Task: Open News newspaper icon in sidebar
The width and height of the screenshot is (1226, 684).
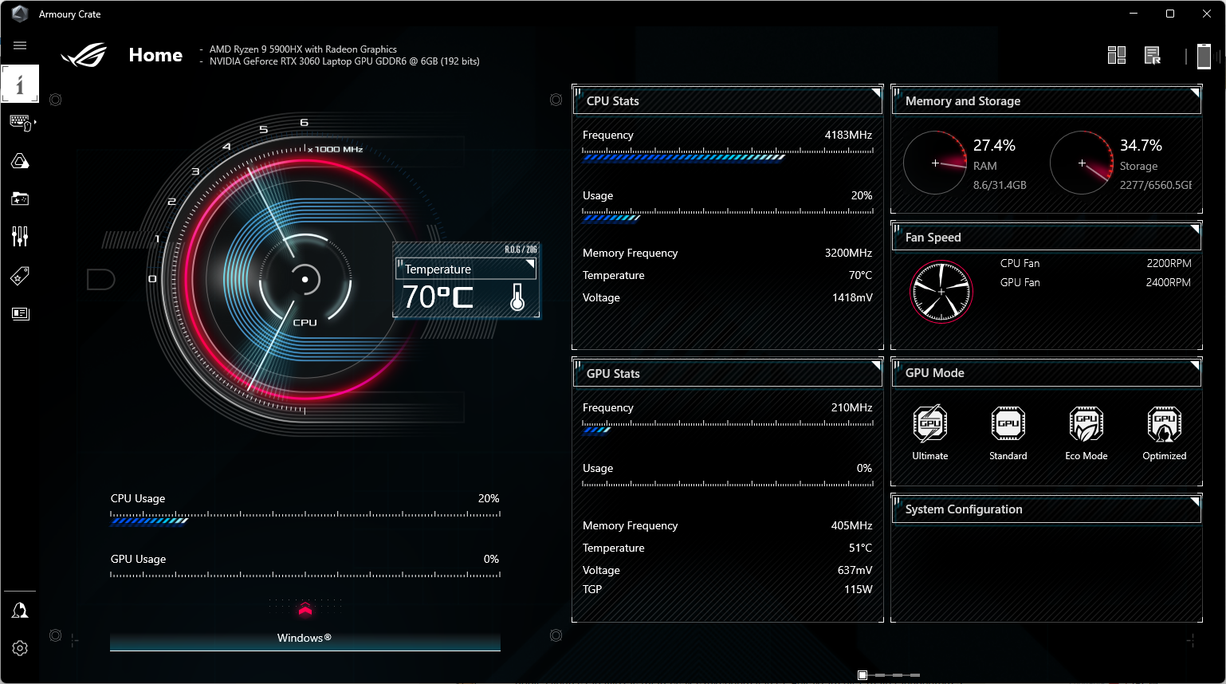Action: [x=20, y=313]
